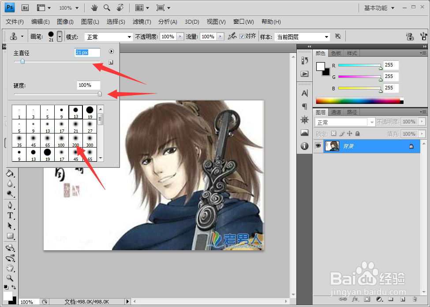Click the 主直径 diameter slider handle

[x=22, y=62]
